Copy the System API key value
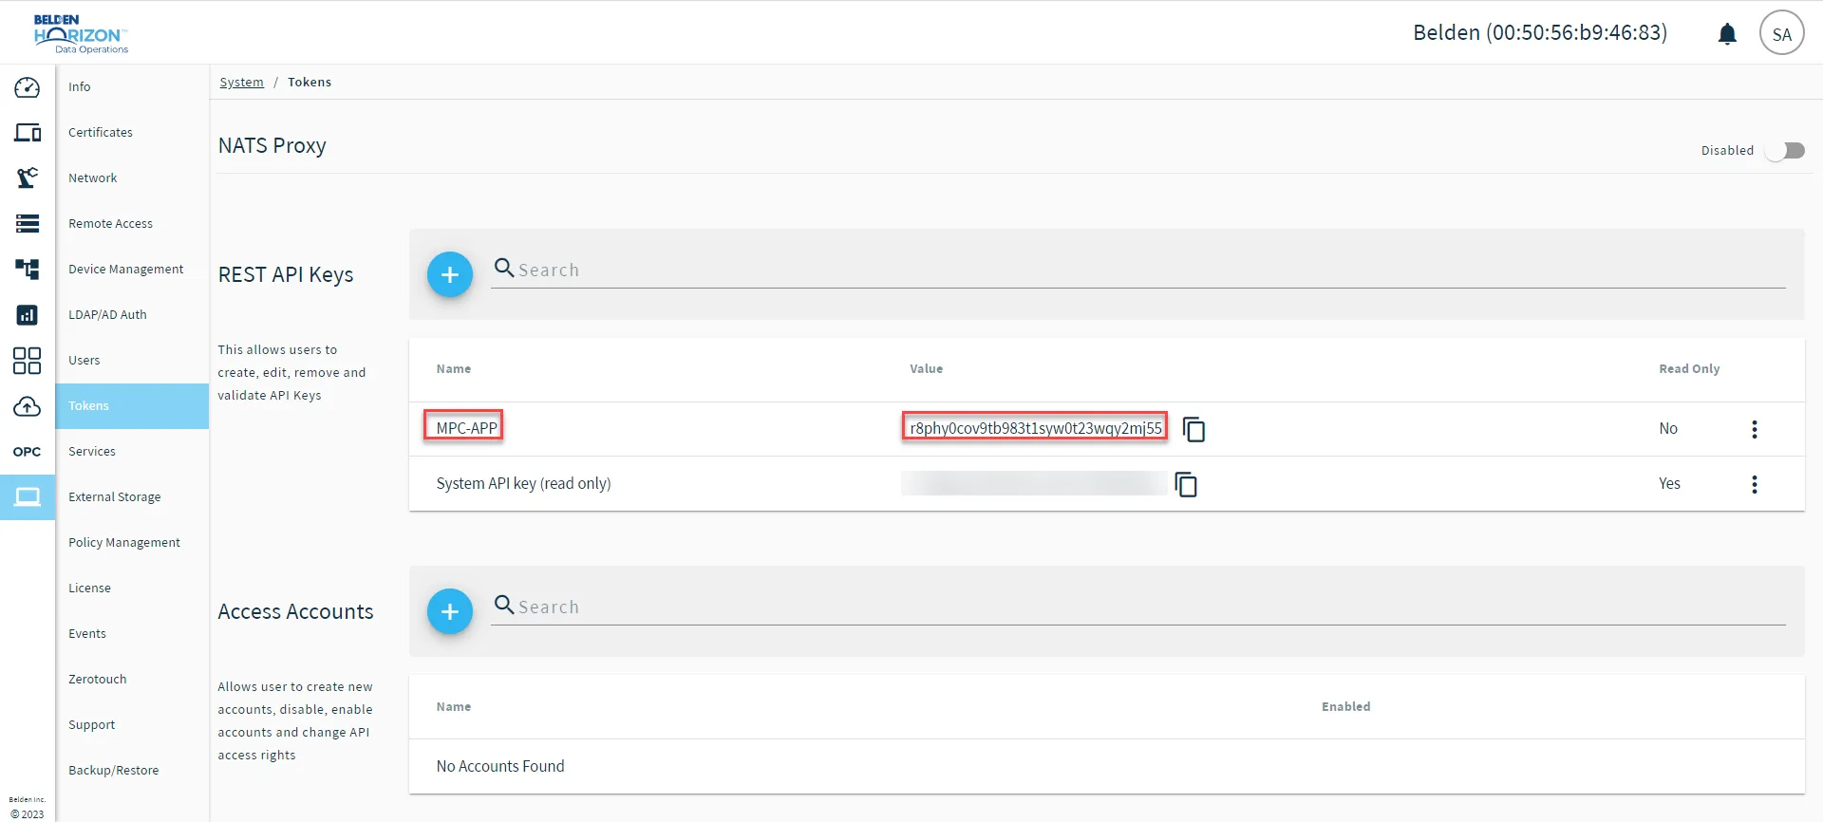The height and width of the screenshot is (822, 1823). [1186, 484]
